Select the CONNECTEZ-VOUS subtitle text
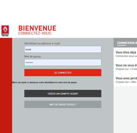This screenshot has height=133, width=137. pos(35,33)
